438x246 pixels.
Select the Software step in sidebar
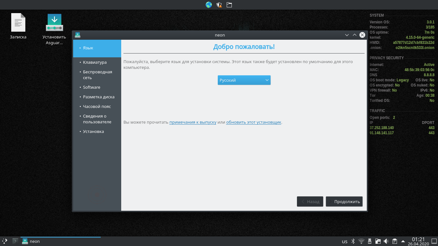[x=92, y=87]
